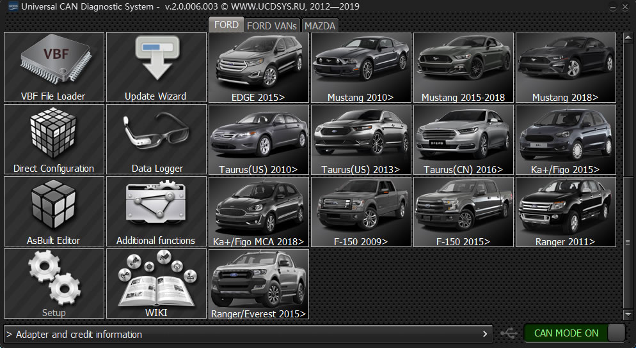Choose the Taurus(US) 2010> model
The height and width of the screenshot is (348, 636).
258,140
